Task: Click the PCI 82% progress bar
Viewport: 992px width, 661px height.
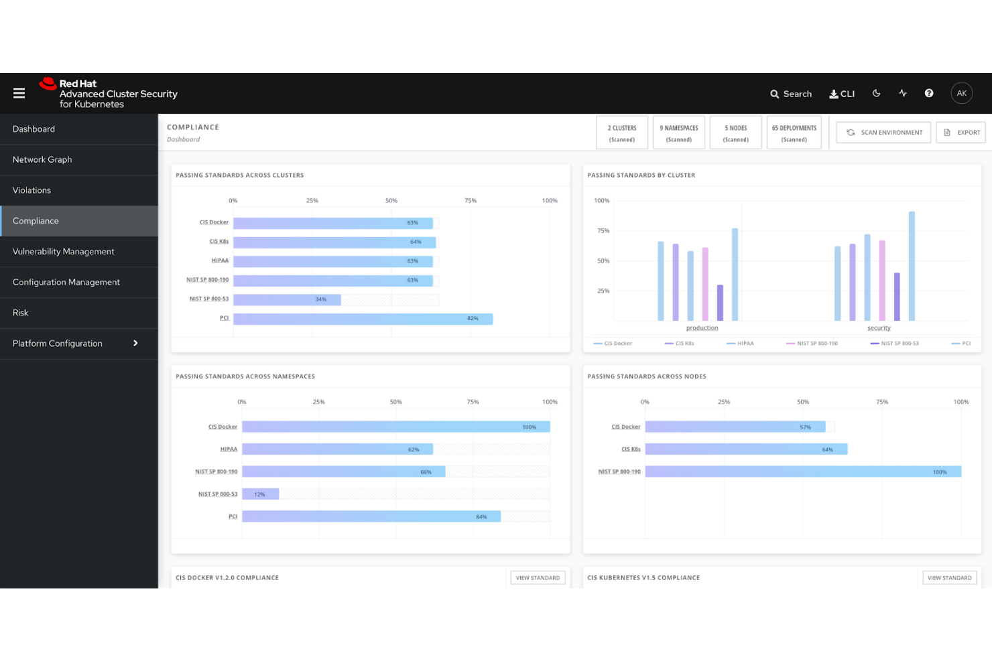Action: pos(362,318)
